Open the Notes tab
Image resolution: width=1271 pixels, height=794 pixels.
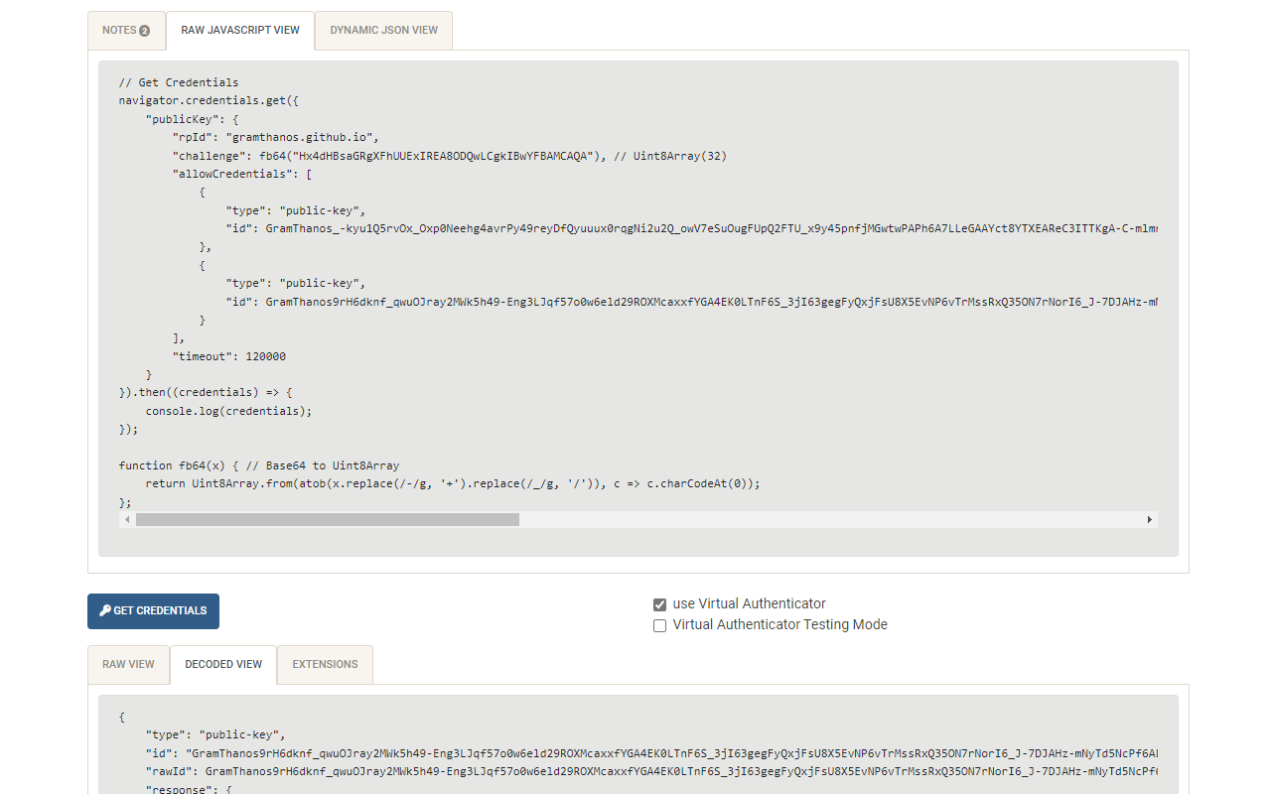pyautogui.click(x=126, y=31)
